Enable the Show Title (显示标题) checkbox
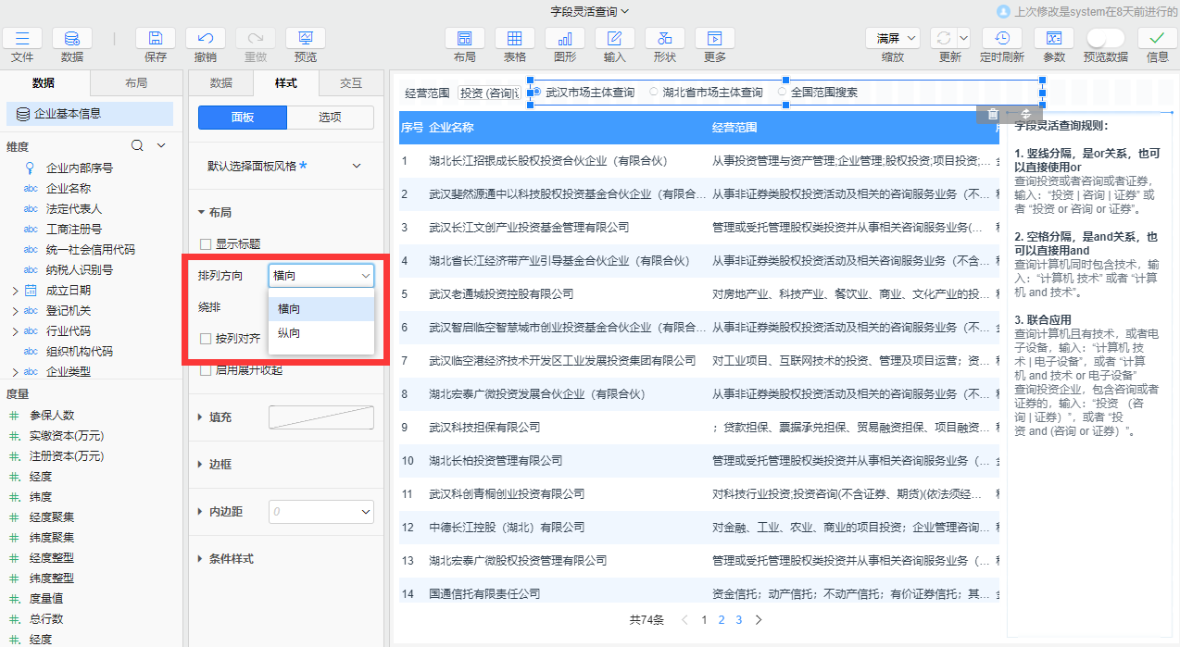 206,244
